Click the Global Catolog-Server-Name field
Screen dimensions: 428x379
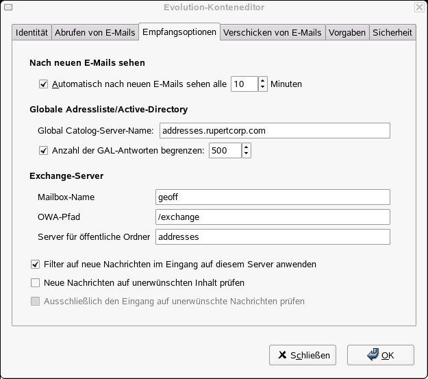click(x=275, y=131)
